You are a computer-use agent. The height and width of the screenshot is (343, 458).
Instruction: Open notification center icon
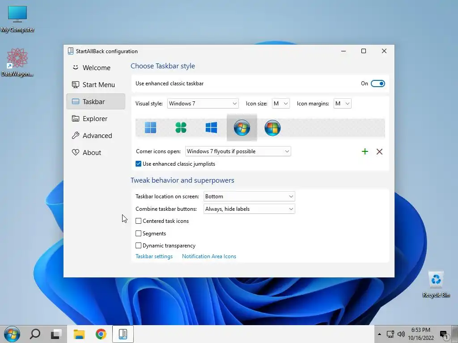pos(444,335)
